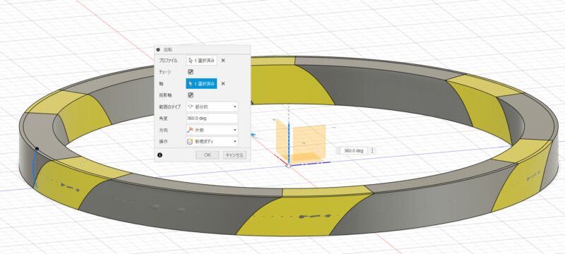The width and height of the screenshot is (565, 254).
Task: Open the three-dot menu beside the angle field
Action: coord(372,151)
